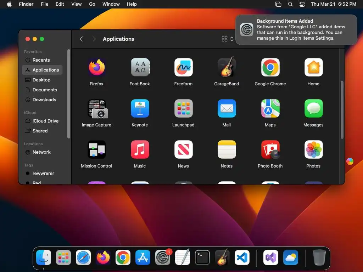Select Applications in the sidebar
The width and height of the screenshot is (363, 272).
(42, 70)
